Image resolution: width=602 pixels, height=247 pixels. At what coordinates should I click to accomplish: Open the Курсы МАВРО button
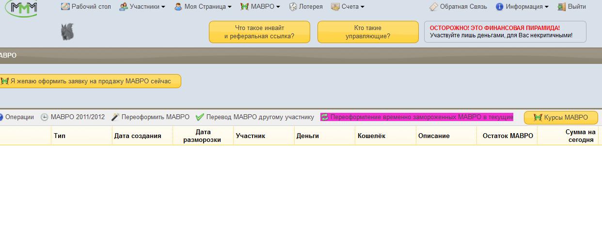coord(561,117)
